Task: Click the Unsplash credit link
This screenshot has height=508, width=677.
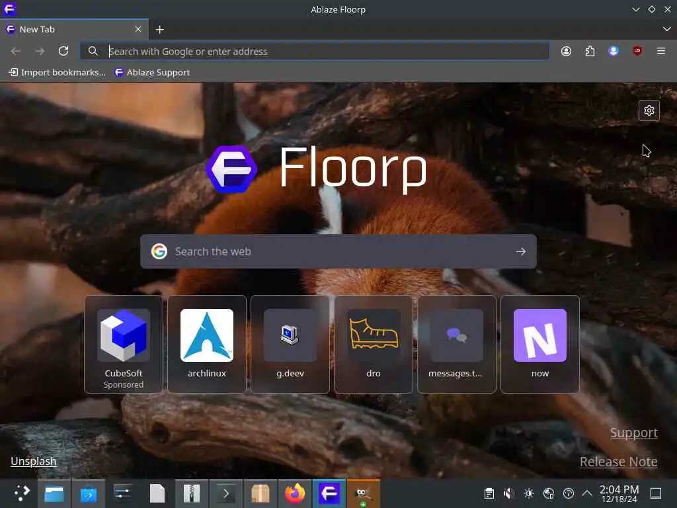Action: point(34,461)
